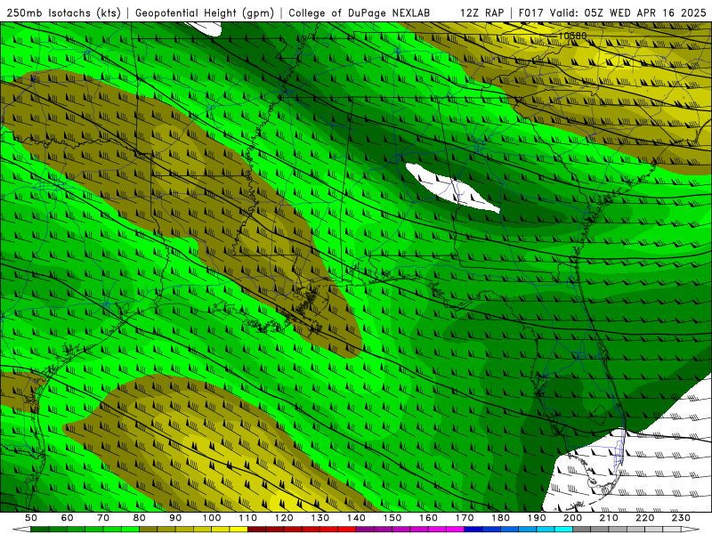This screenshot has height=534, width=712.
Task: Click the '150' value on the color scale
Action: pyautogui.click(x=392, y=518)
